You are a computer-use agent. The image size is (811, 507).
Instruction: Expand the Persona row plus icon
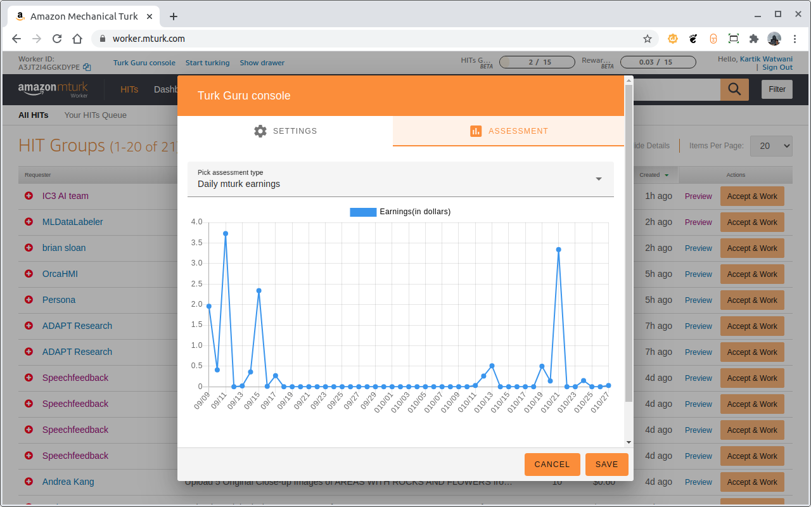click(29, 300)
